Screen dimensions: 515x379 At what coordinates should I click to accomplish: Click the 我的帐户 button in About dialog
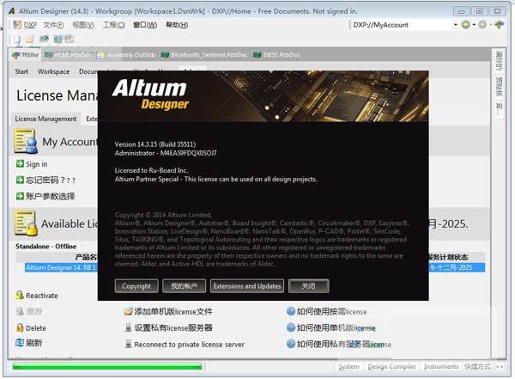(184, 286)
